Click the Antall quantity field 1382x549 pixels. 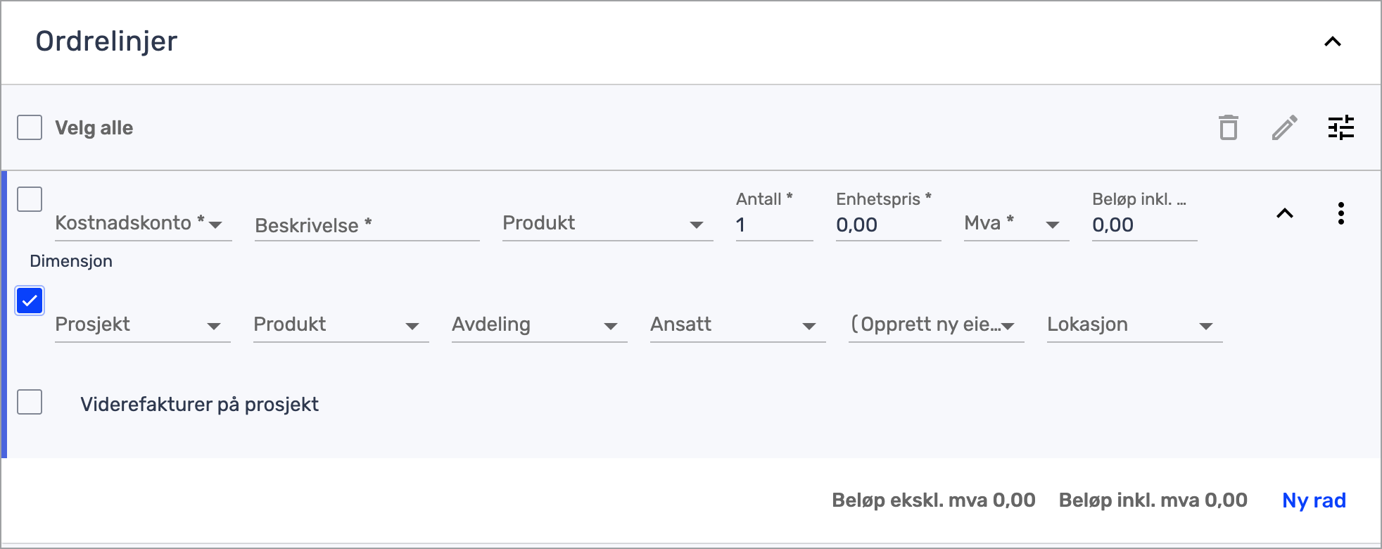773,225
